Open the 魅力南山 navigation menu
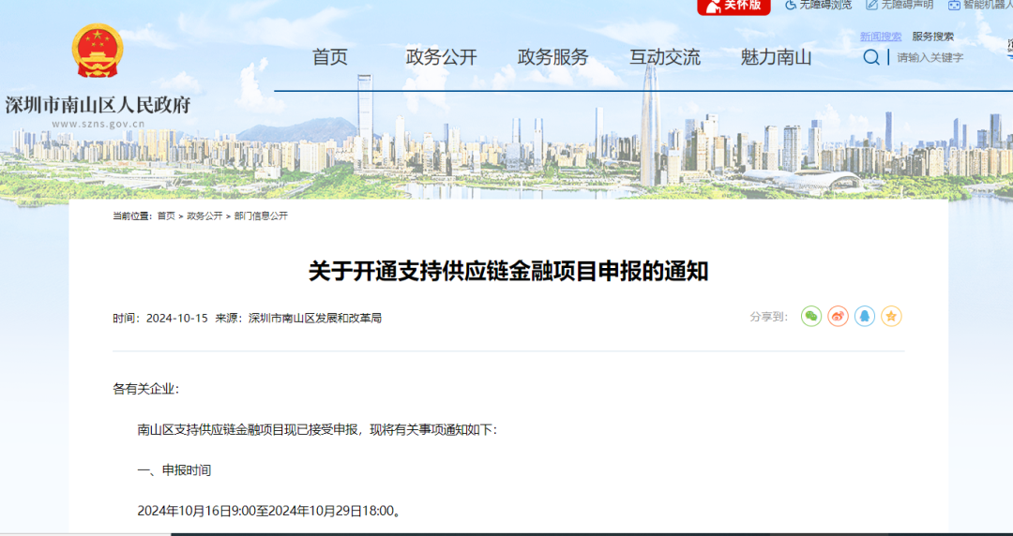 (x=776, y=57)
